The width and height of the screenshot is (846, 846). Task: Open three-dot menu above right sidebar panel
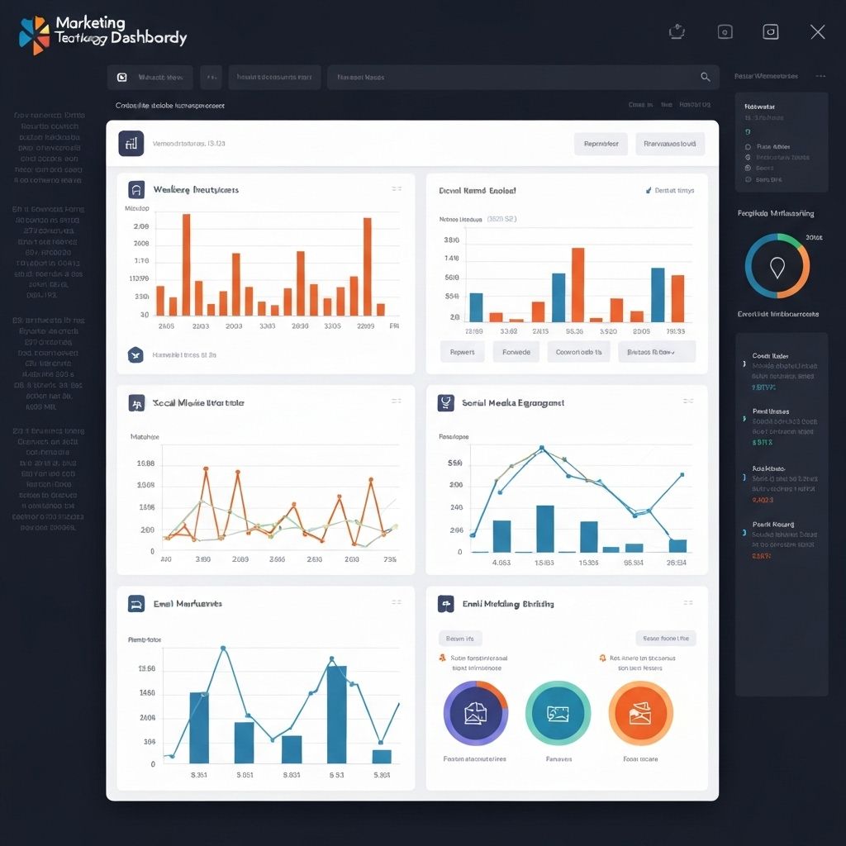[820, 76]
